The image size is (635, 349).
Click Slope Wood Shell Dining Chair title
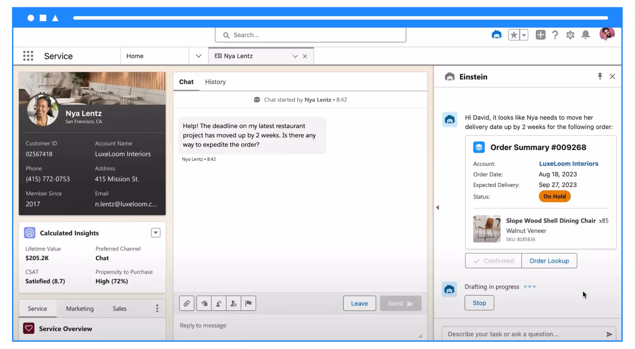tap(551, 221)
